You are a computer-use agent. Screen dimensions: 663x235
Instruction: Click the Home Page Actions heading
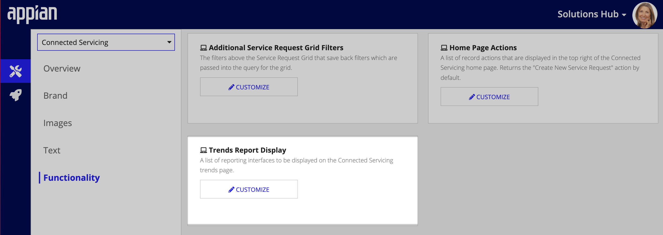483,48
